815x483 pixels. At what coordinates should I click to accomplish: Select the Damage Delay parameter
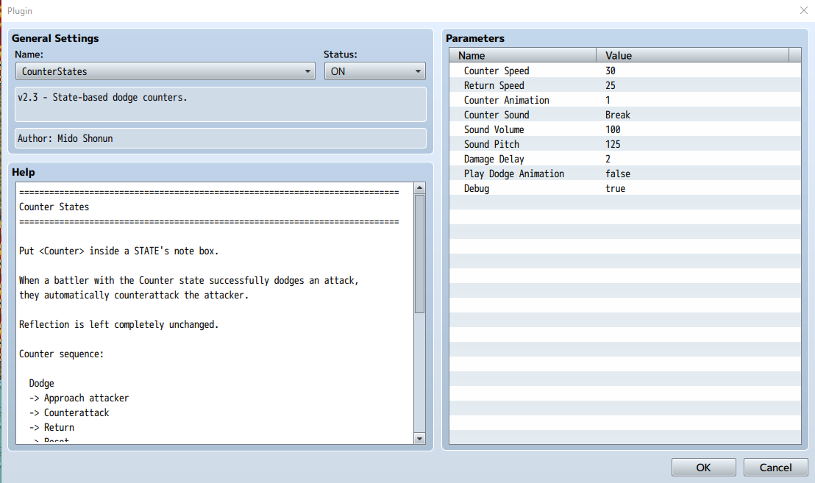click(x=624, y=159)
